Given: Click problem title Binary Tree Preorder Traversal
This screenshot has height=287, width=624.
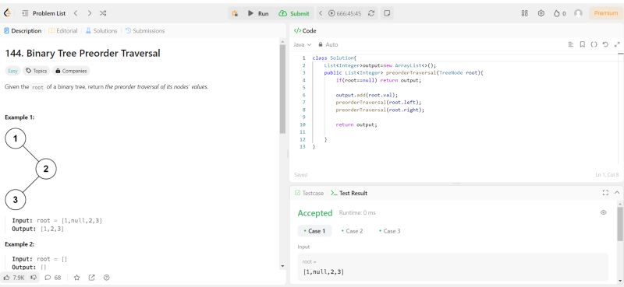Looking at the screenshot, I should pos(83,53).
